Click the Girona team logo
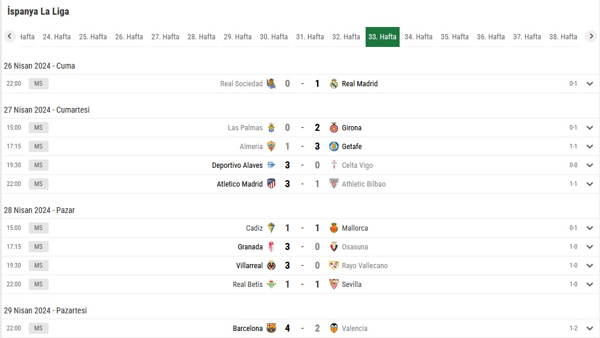Image resolution: width=600 pixels, height=338 pixels. coord(333,127)
